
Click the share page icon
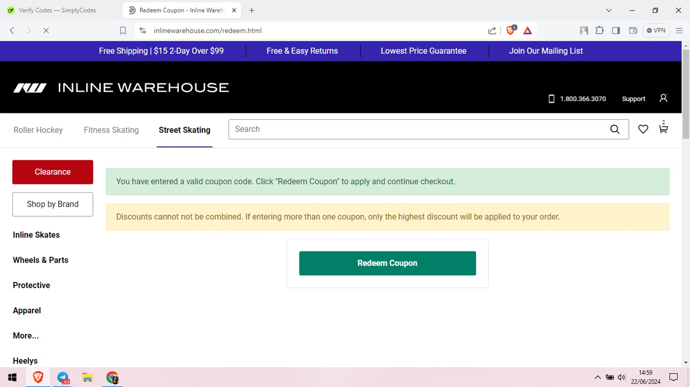(x=492, y=30)
